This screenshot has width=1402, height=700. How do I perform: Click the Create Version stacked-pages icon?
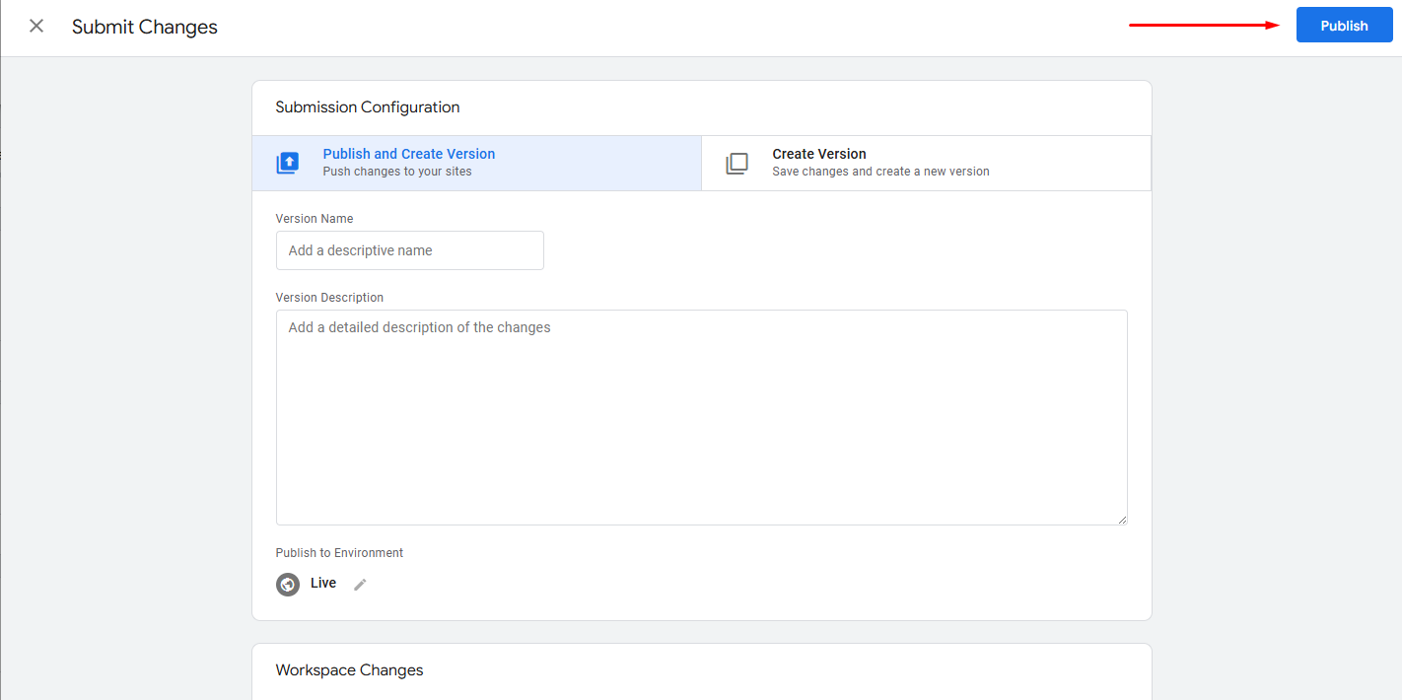736,164
